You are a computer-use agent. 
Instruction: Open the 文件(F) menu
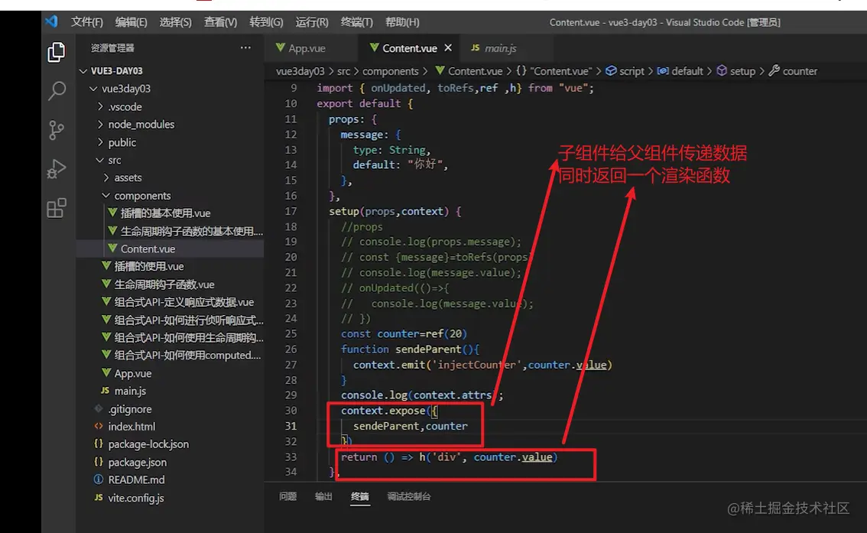87,22
